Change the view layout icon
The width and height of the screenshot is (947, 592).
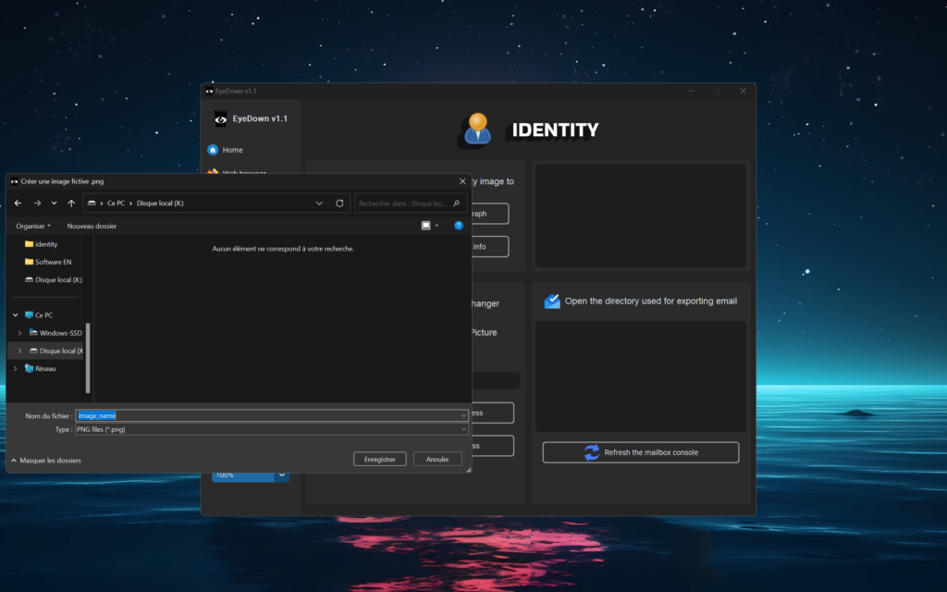pos(426,226)
